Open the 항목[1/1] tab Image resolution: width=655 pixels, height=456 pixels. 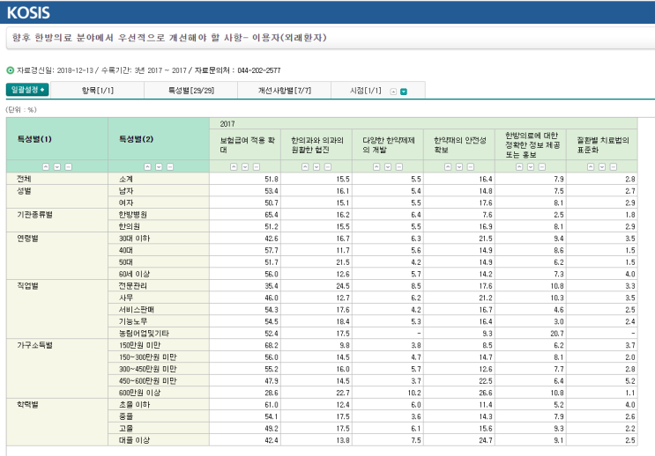[97, 91]
